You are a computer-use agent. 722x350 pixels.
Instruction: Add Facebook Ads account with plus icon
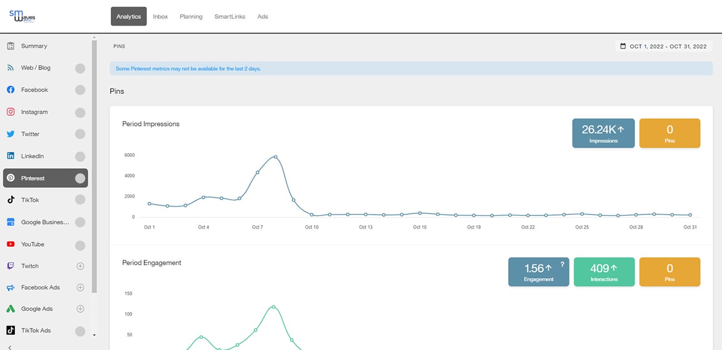[x=80, y=288]
